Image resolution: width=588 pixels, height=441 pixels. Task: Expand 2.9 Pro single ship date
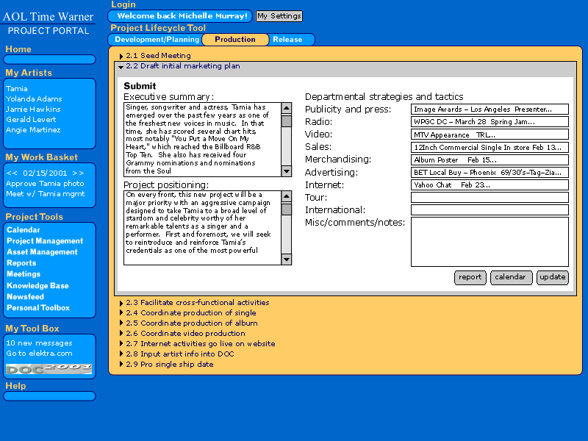coord(121,365)
